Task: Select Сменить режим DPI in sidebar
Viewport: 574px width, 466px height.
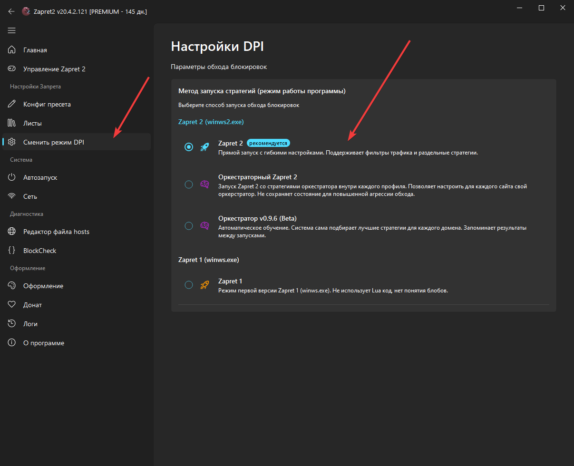Action: click(x=77, y=142)
